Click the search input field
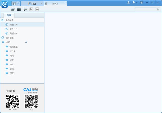The image size is (162, 113). (146, 9)
